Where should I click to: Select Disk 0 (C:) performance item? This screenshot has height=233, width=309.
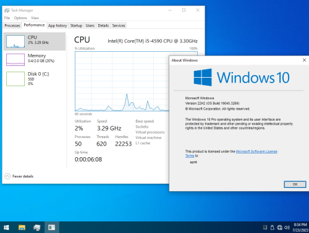click(35, 78)
